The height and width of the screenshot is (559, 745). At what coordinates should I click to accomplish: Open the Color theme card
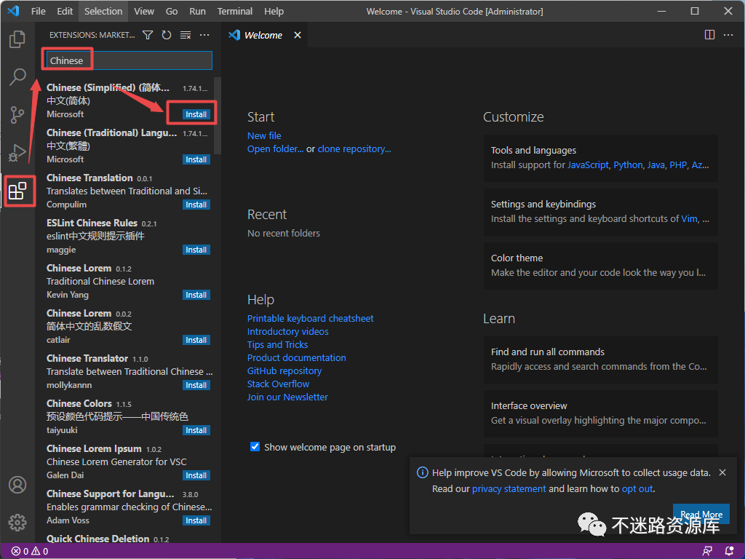point(600,266)
